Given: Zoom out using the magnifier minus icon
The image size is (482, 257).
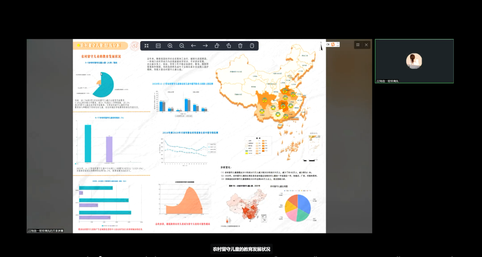Looking at the screenshot, I should click(182, 46).
